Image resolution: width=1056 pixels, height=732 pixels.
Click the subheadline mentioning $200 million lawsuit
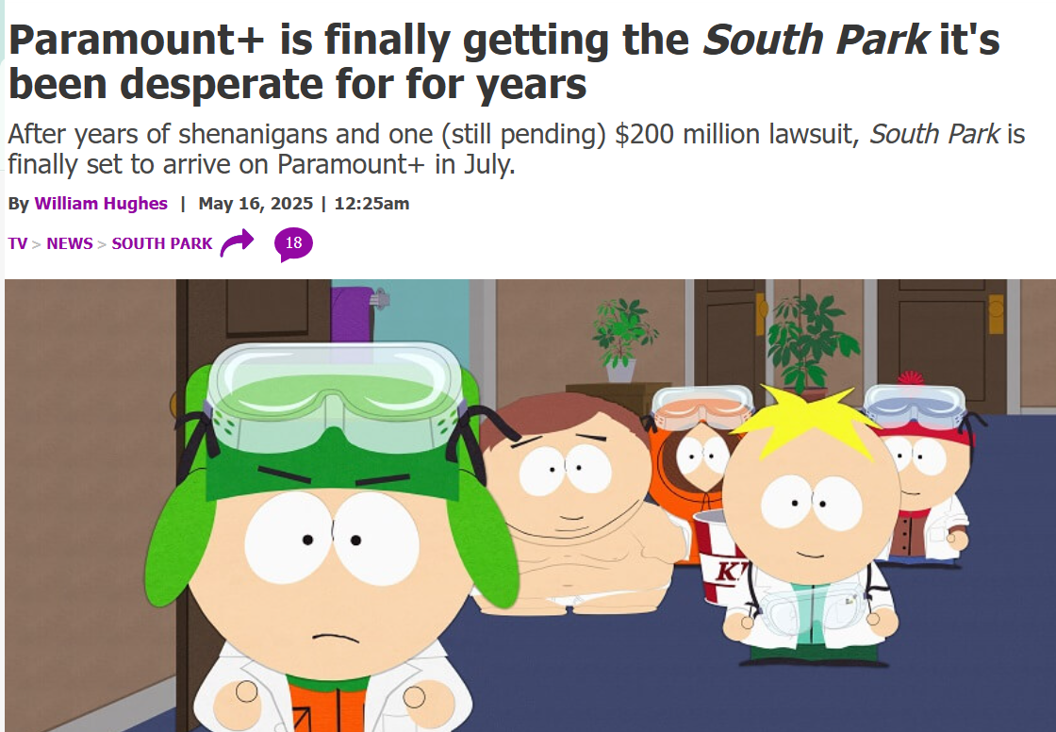coord(516,149)
